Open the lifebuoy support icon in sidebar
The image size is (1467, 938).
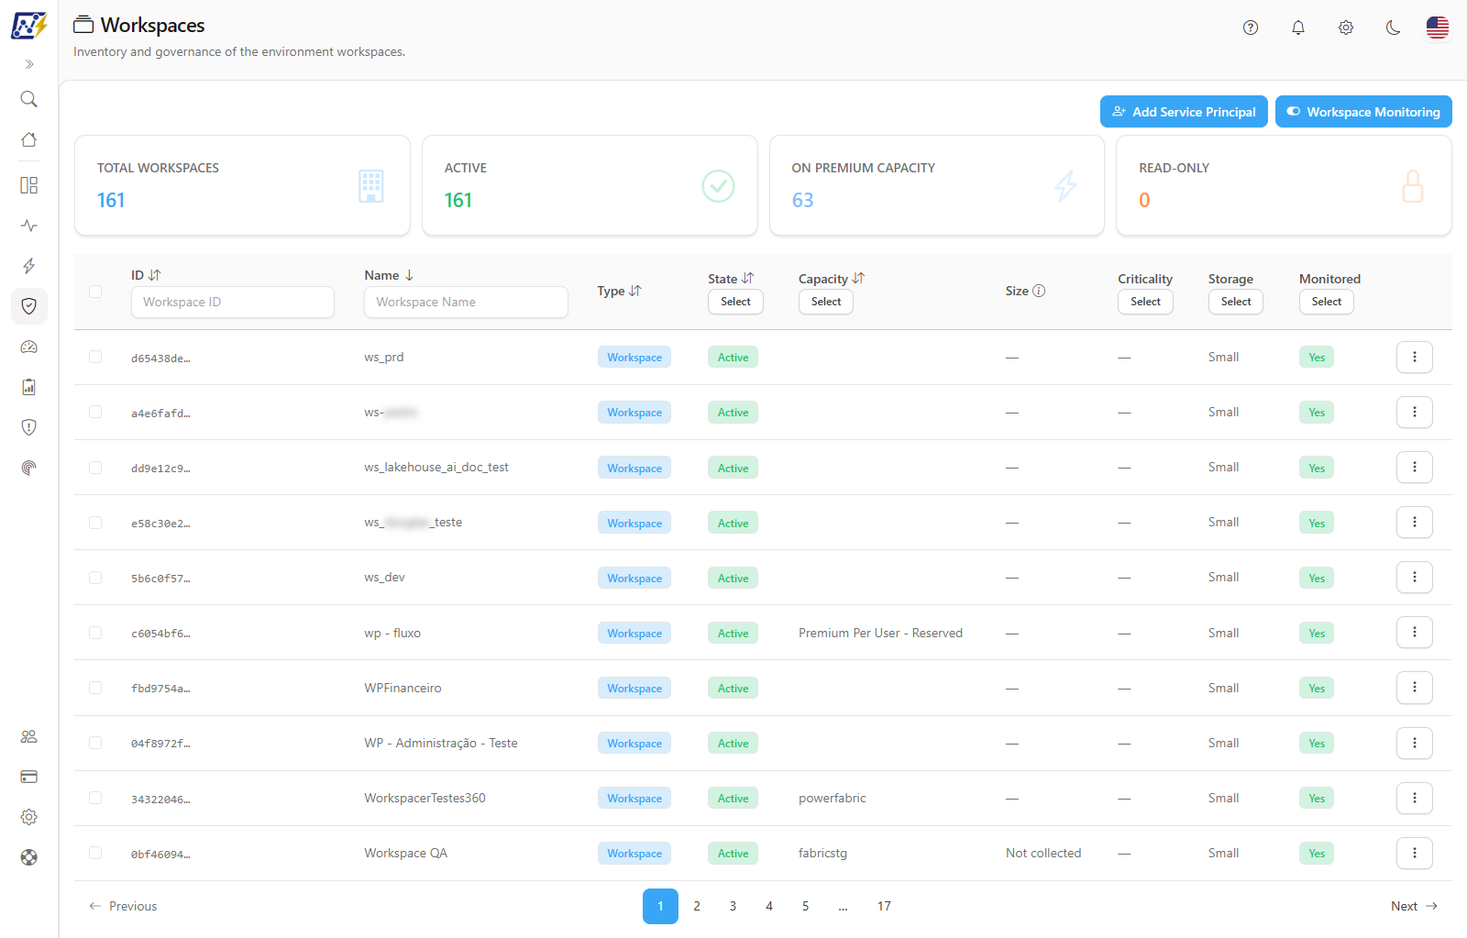pyautogui.click(x=29, y=857)
